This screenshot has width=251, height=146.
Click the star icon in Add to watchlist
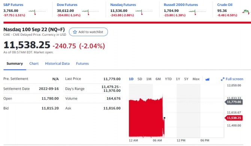click(75, 32)
